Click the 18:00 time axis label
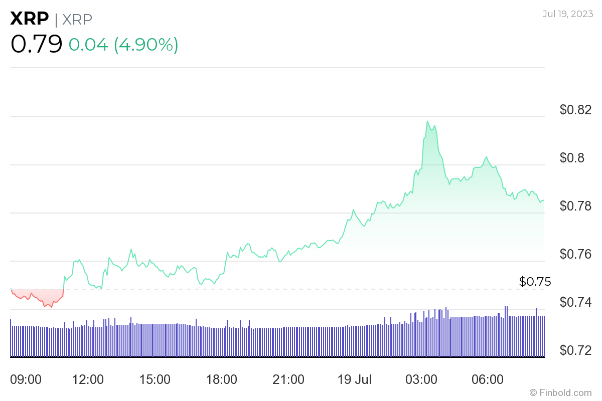The image size is (602, 401). [222, 379]
